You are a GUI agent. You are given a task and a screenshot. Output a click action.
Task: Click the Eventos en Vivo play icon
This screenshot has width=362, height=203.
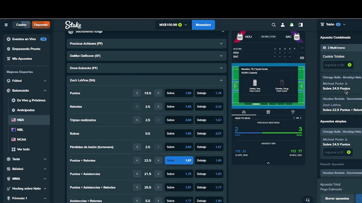tap(8, 39)
